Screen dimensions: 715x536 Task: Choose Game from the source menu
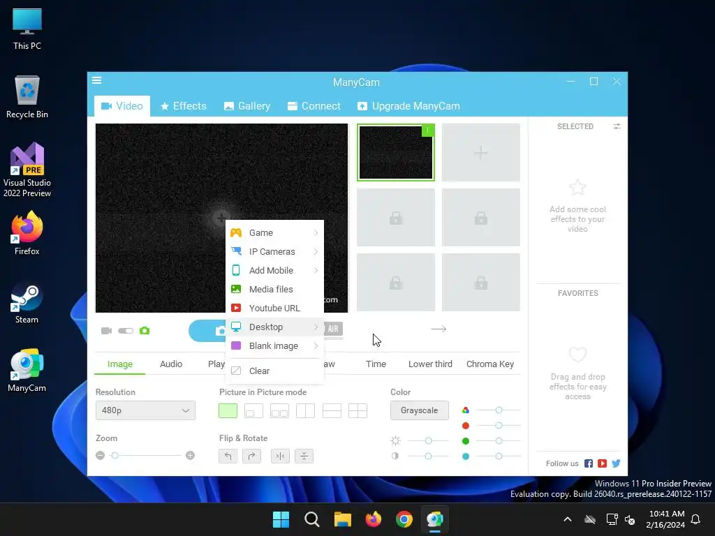274,233
